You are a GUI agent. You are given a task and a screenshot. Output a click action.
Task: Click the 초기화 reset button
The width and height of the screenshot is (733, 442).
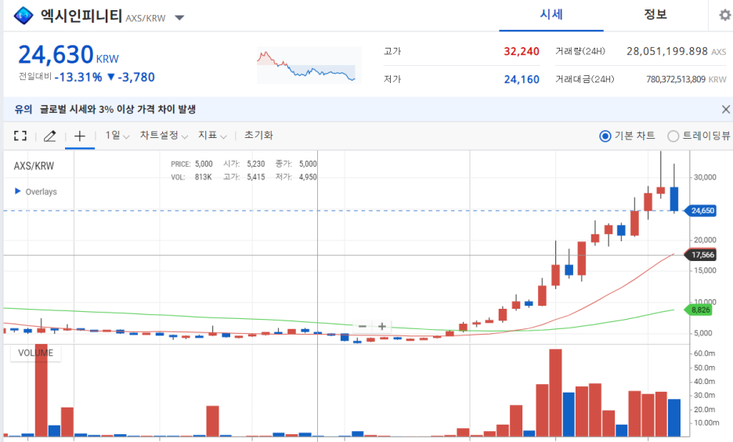[258, 135]
